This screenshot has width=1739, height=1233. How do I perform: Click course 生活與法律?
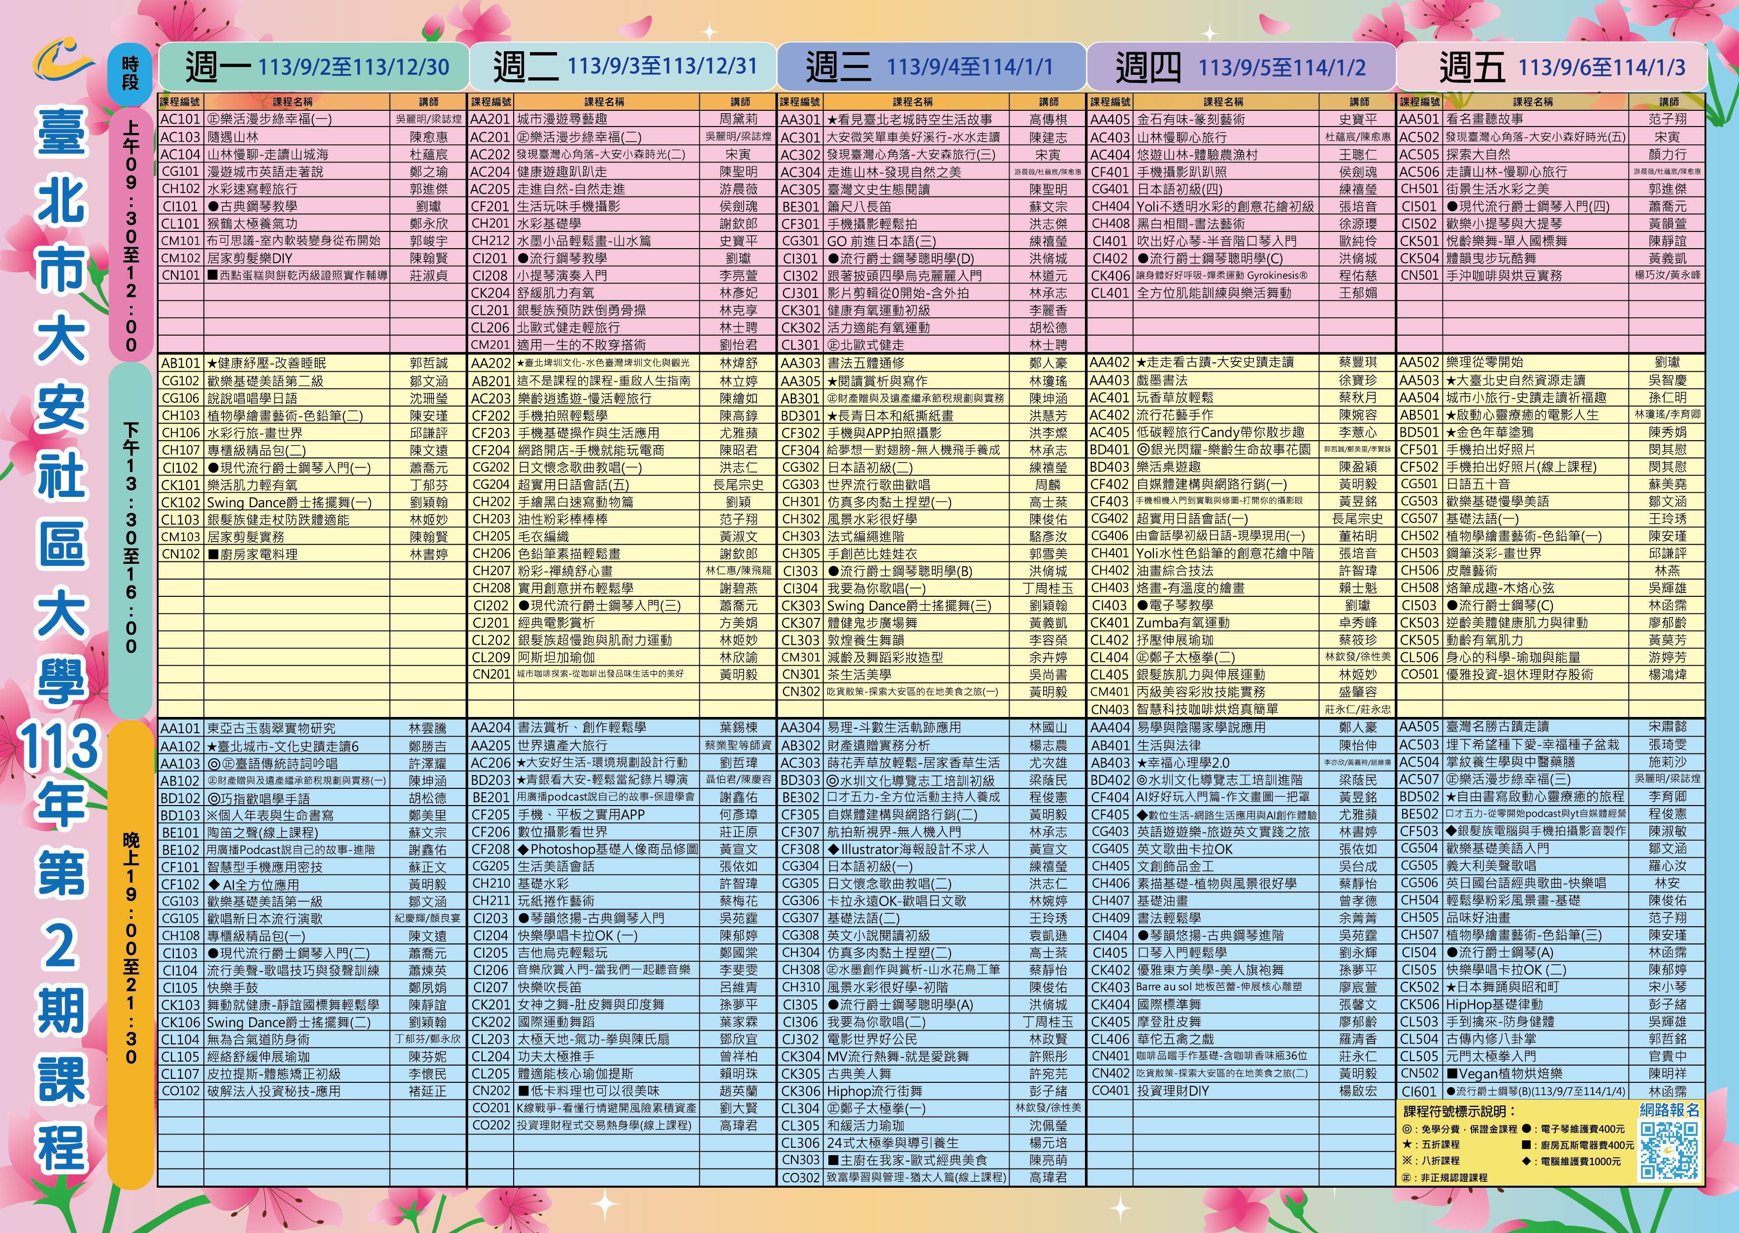(x=1169, y=746)
